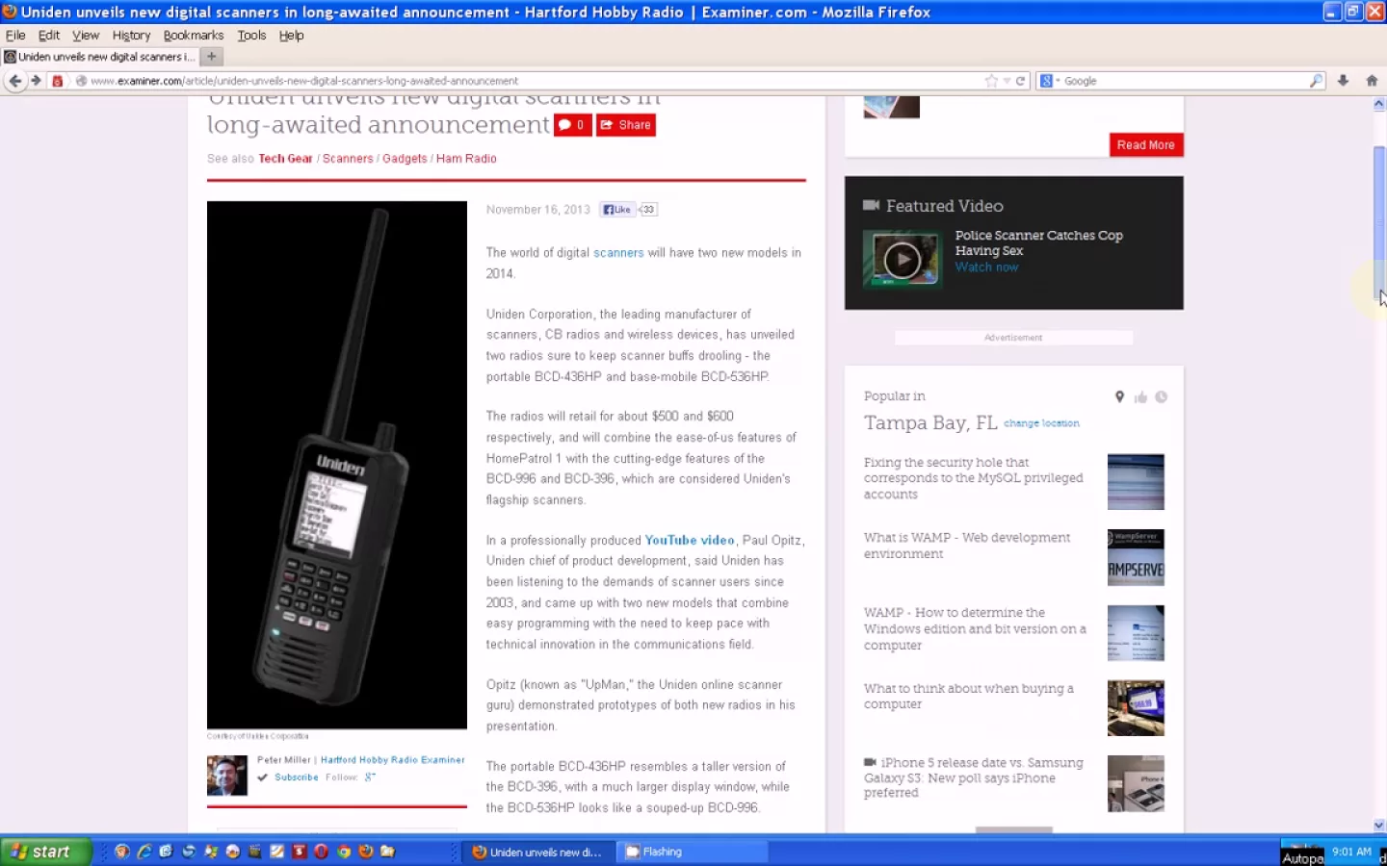Click the thumbs-up icon in Popular panel
1387x866 pixels.
tap(1140, 396)
